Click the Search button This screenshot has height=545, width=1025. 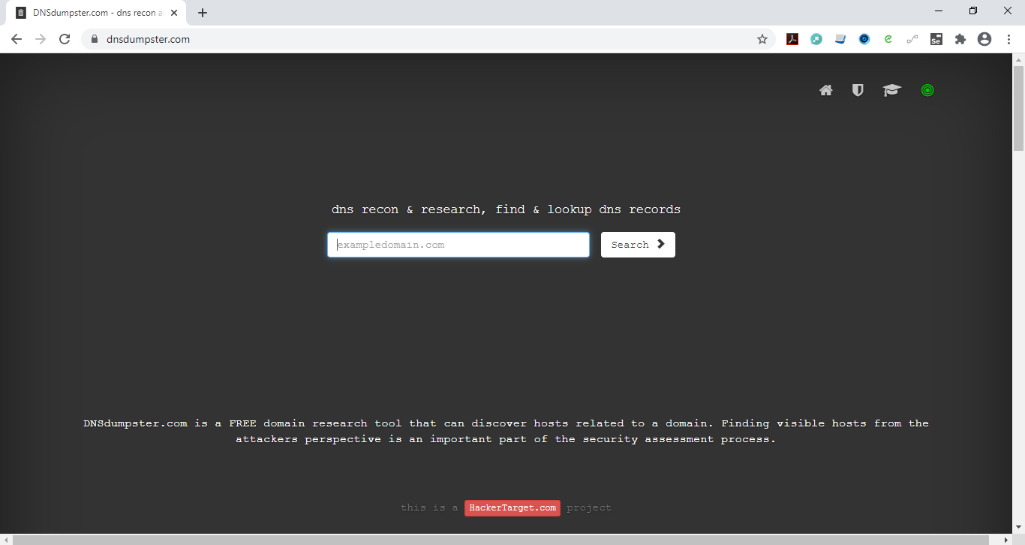tap(638, 245)
